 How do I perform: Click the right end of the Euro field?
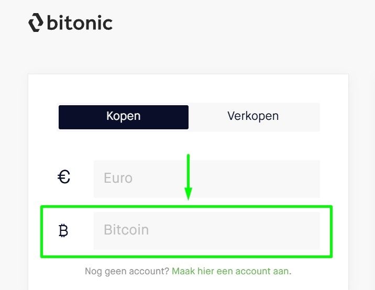point(309,179)
